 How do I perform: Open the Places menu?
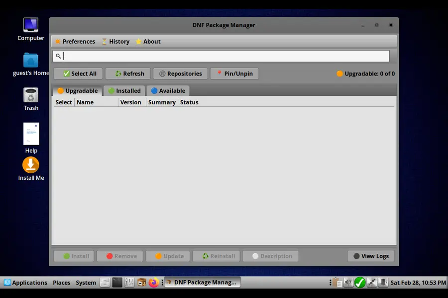tap(61, 282)
